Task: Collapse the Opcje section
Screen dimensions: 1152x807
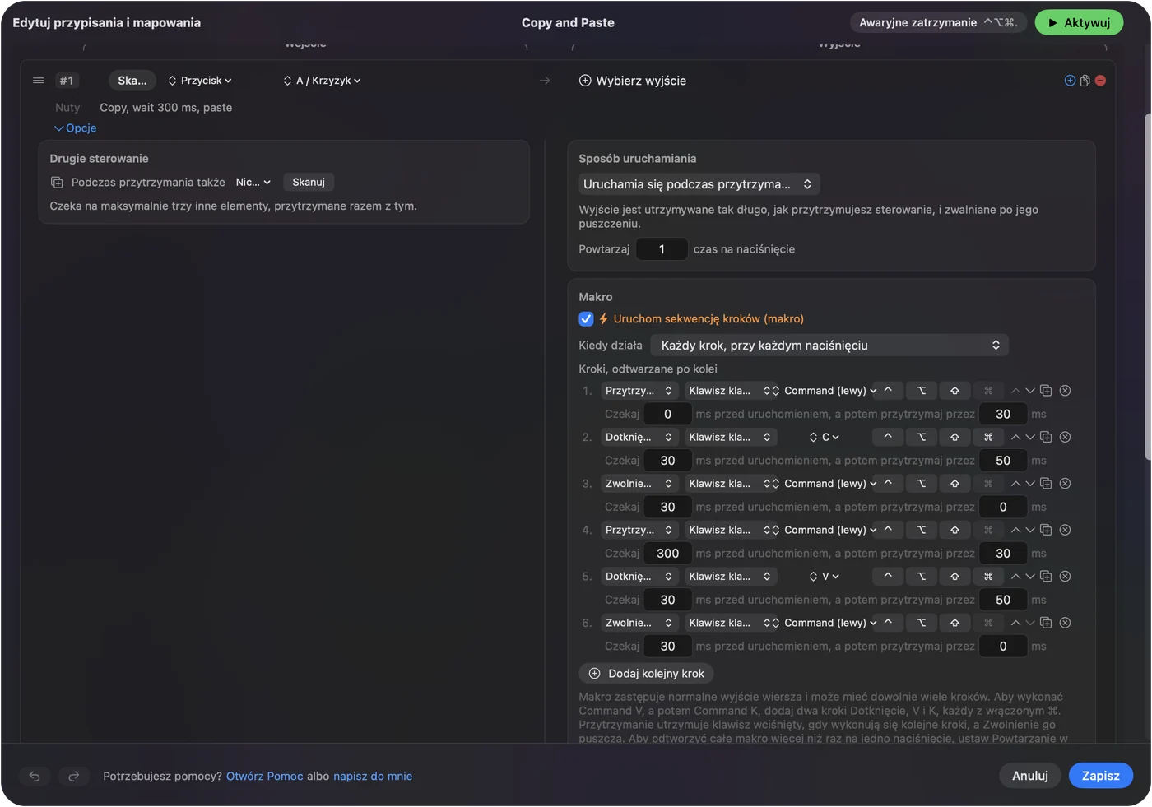Action: pos(76,128)
